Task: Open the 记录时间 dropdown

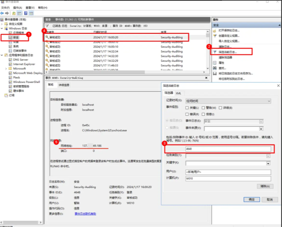Action: click(x=268, y=101)
